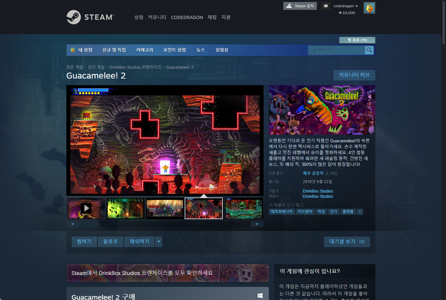This screenshot has height=300, width=446.
Task: Open the dropdown arrow next to 제외하기
Action: coord(159,242)
